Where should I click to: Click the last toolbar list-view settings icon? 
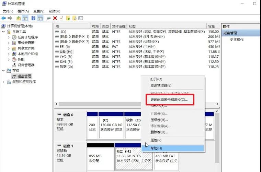pyautogui.click(x=81, y=18)
